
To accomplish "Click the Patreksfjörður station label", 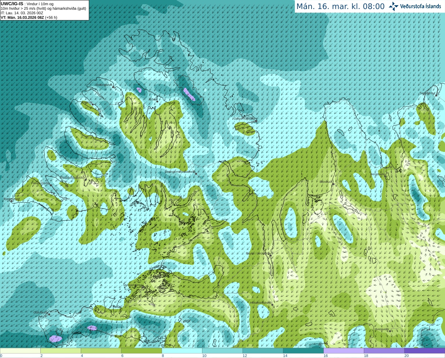I will (41, 183).
